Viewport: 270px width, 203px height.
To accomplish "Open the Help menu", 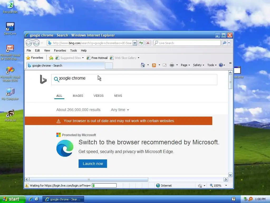I will pos(84,50).
